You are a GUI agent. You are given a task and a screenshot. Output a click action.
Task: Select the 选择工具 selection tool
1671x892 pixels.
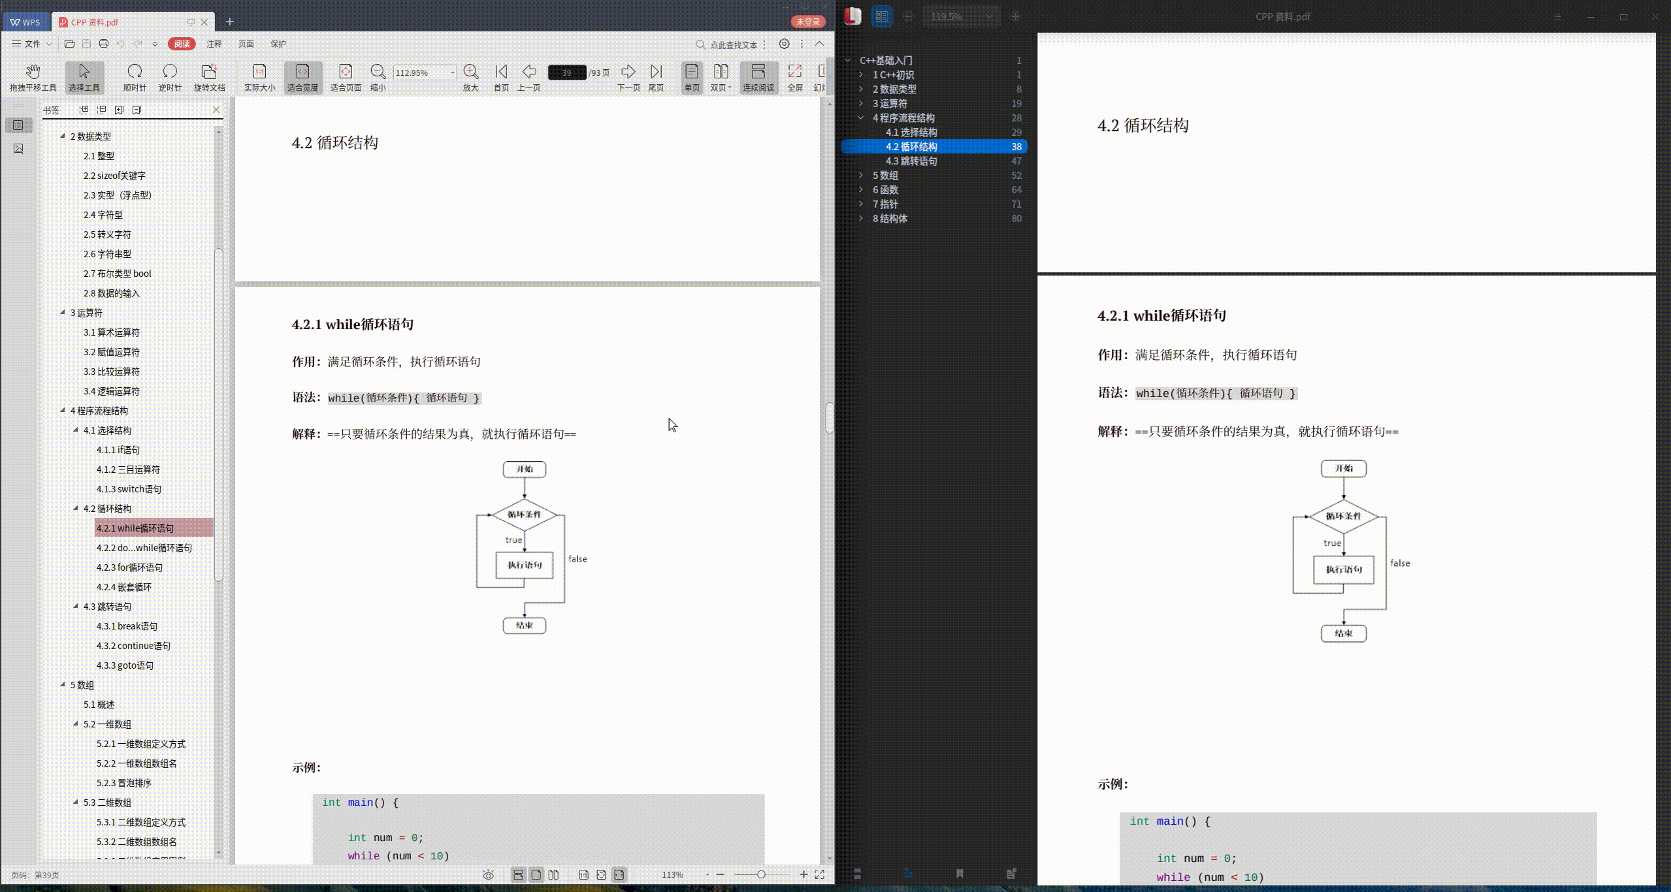point(84,76)
